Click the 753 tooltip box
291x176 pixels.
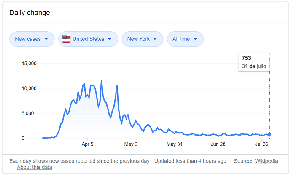pyautogui.click(x=254, y=62)
